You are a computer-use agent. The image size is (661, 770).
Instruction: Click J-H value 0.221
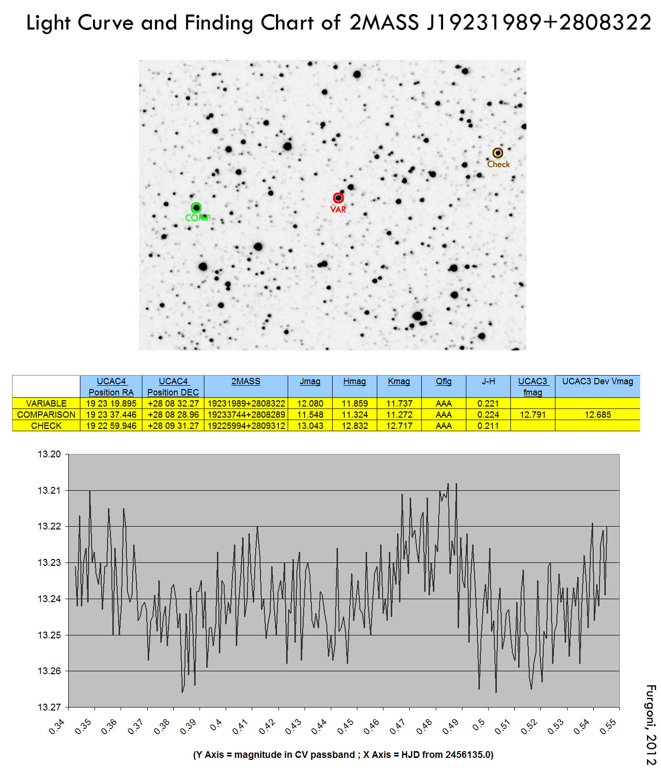point(488,404)
